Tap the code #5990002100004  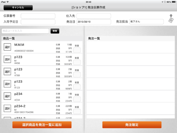[24, 51]
